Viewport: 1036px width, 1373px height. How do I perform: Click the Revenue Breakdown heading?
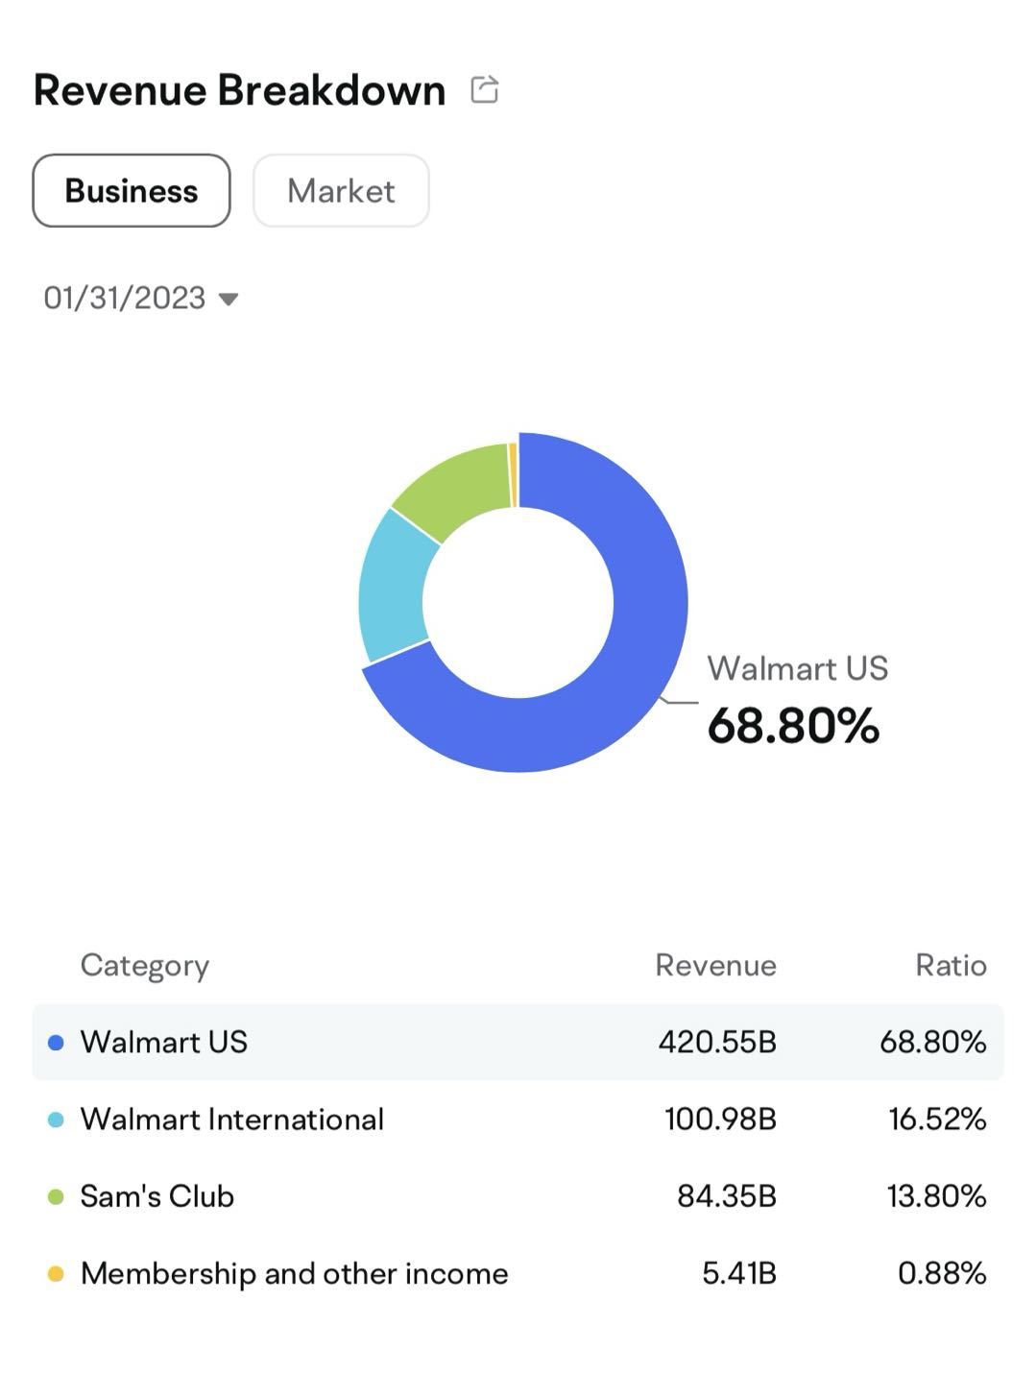(x=239, y=89)
